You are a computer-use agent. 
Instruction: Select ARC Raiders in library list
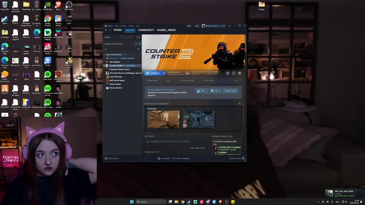(122, 62)
